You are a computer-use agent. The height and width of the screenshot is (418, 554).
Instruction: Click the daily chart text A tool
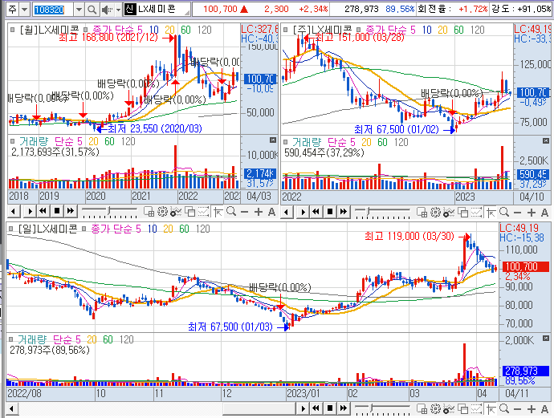544,409
